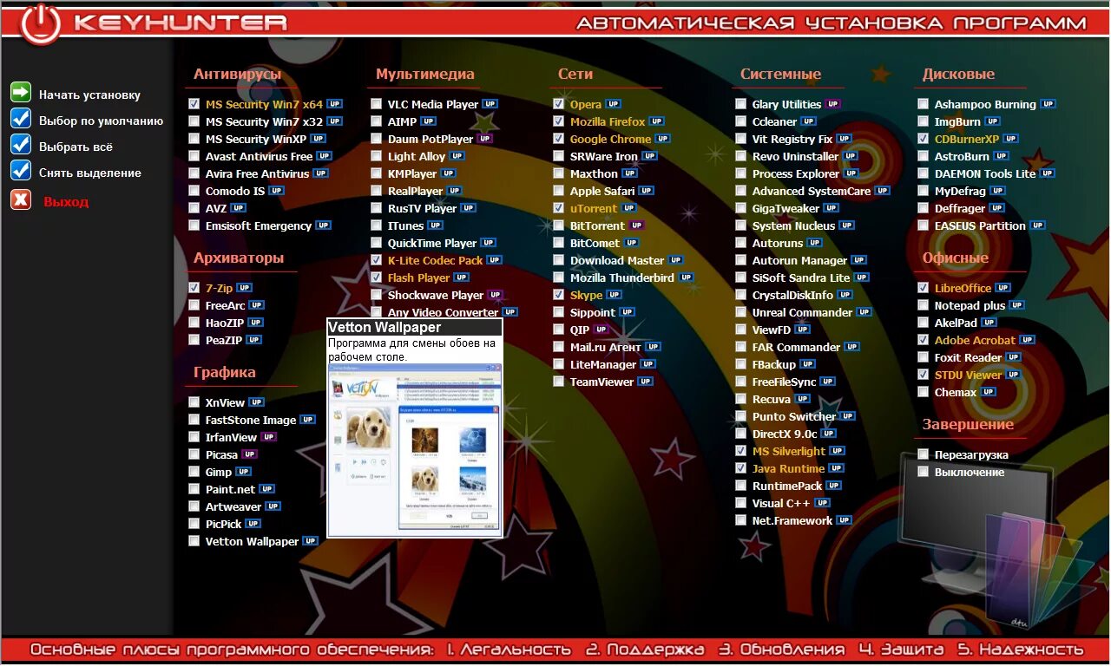The width and height of the screenshot is (1111, 666).
Task: Click the UP badge beside CrystalDiskInfo
Action: [845, 295]
